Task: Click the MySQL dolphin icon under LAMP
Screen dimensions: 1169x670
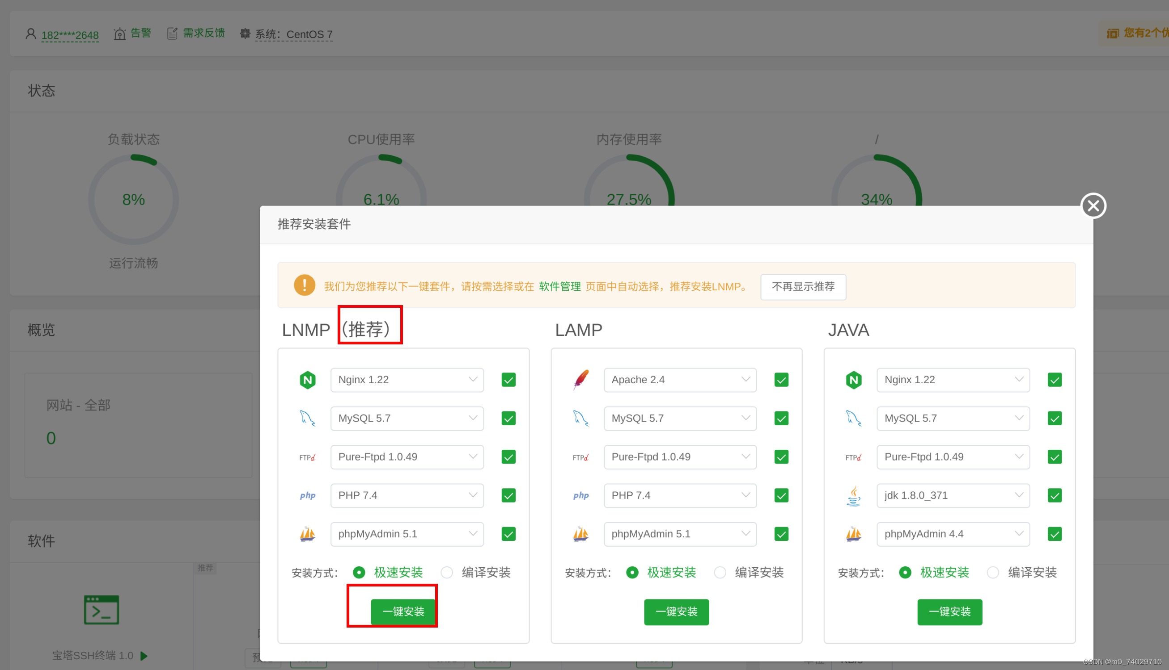Action: [581, 419]
